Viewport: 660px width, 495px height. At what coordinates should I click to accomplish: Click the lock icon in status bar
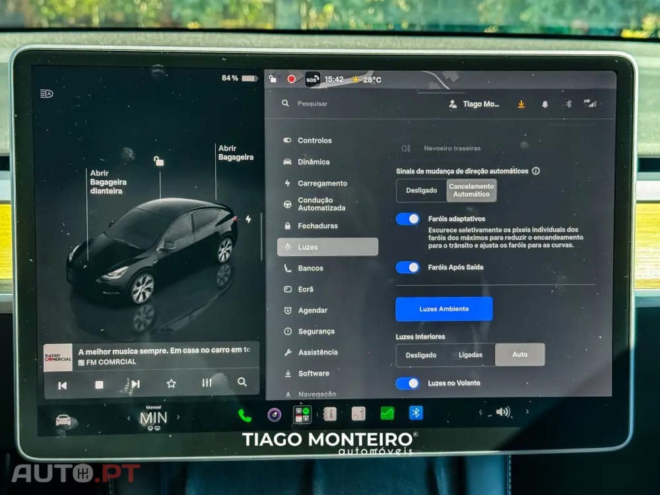(x=273, y=79)
